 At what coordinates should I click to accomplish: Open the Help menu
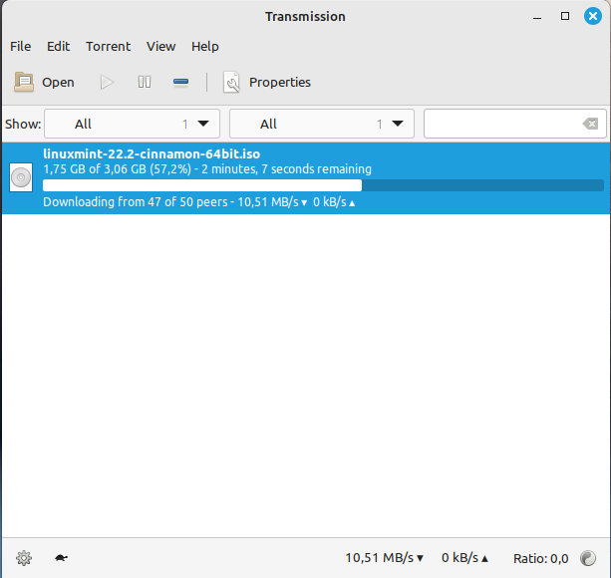point(204,47)
